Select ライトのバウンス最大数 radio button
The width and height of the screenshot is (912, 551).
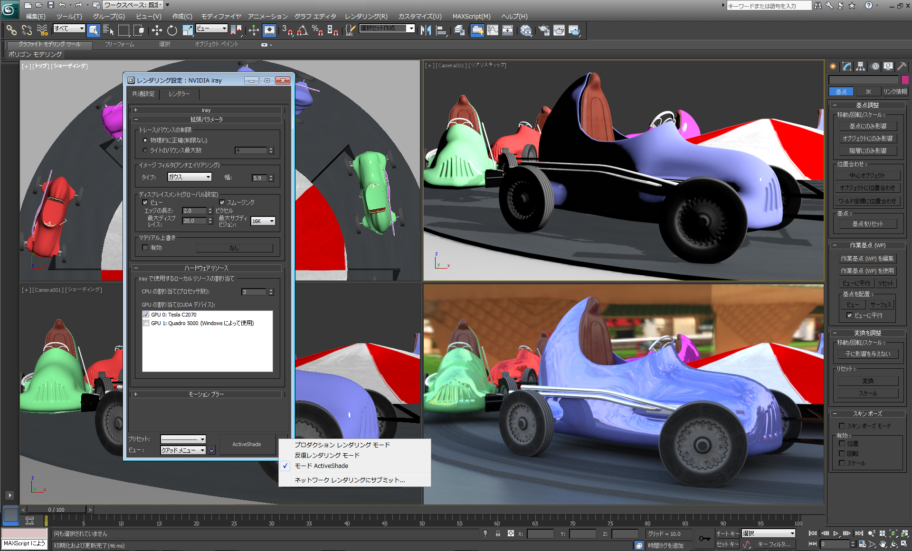145,150
